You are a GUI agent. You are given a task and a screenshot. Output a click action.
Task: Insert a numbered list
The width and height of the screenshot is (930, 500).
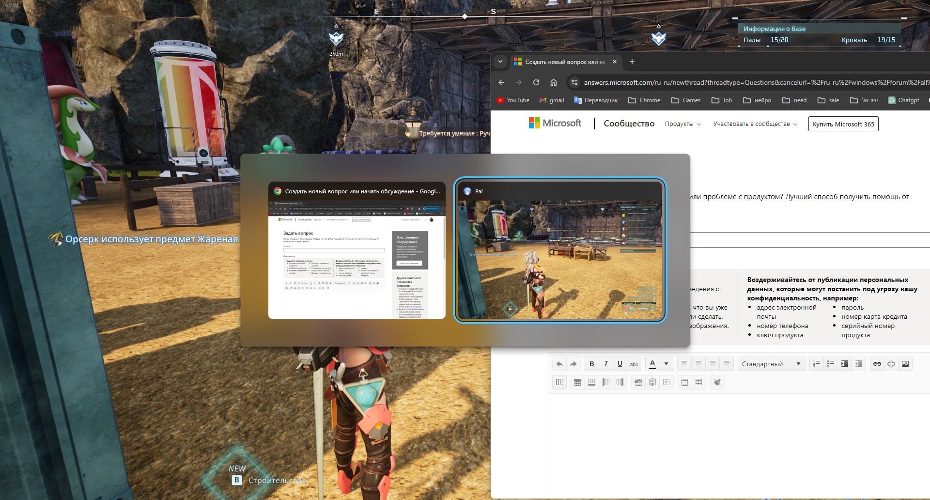(817, 364)
